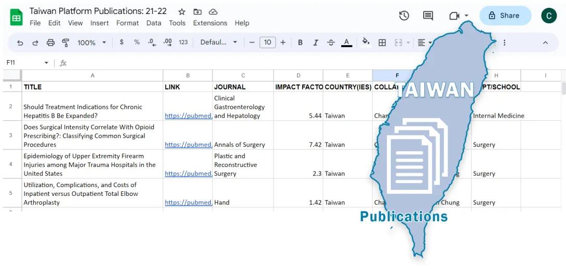Click the select all corner box

tap(12, 75)
